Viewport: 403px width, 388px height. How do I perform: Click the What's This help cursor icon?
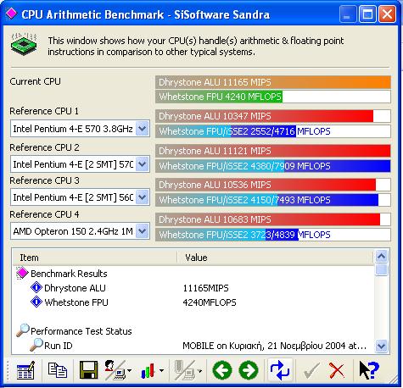[x=369, y=370]
